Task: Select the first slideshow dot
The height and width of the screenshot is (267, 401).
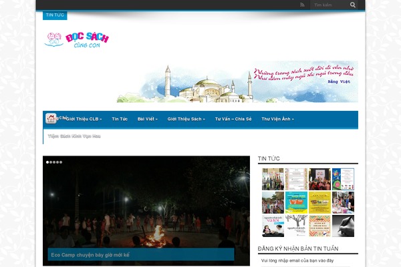Action: coord(47,162)
